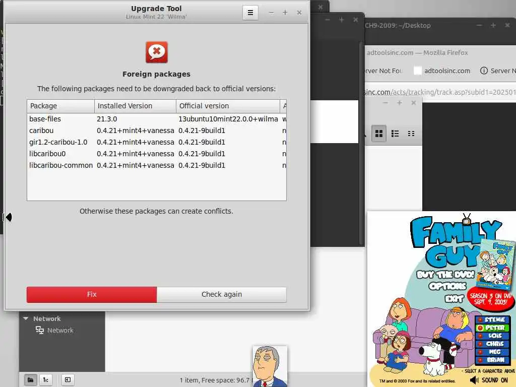Click the speaker icon beside Sound On
Image resolution: width=516 pixels, height=387 pixels.
(474, 380)
